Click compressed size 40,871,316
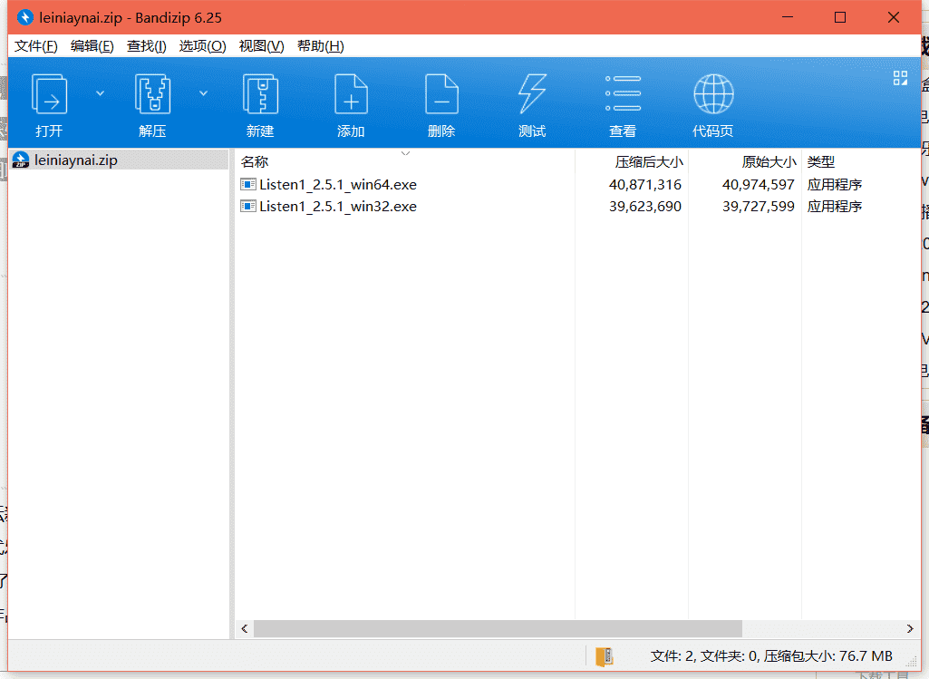929x679 pixels. 645,184
